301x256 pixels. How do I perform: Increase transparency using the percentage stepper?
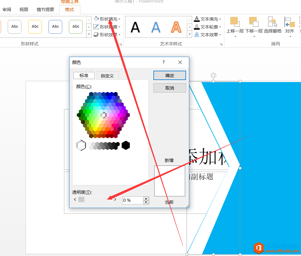[146, 198]
